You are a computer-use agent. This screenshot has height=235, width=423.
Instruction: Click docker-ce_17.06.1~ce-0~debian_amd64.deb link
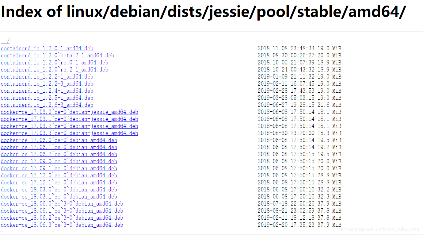(59, 147)
